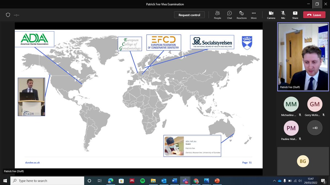Select the PM participant avatar
Screen dimensions: 330x185
pyautogui.click(x=291, y=128)
